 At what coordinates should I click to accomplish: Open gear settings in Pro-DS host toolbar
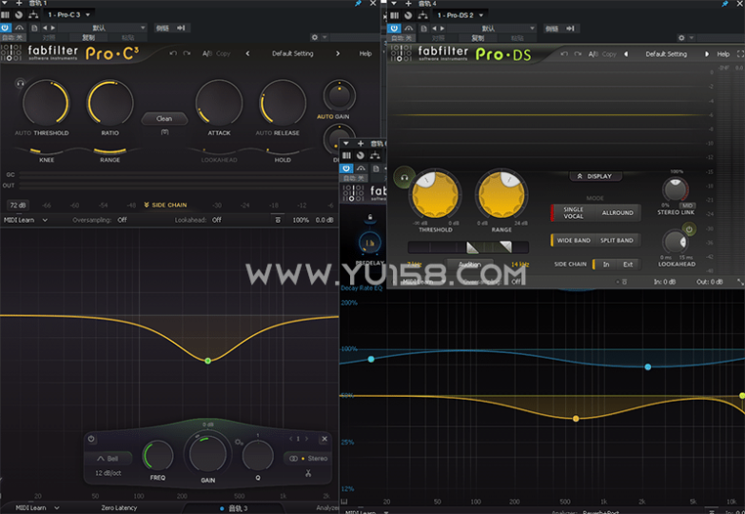pos(681,37)
